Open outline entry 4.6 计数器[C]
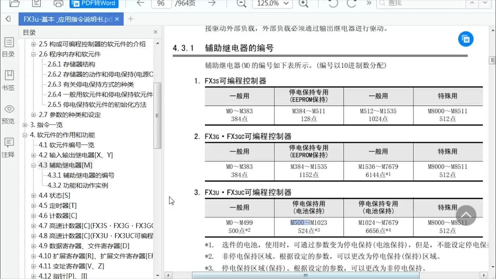Screen dimensions: 496x279 coord(58,215)
